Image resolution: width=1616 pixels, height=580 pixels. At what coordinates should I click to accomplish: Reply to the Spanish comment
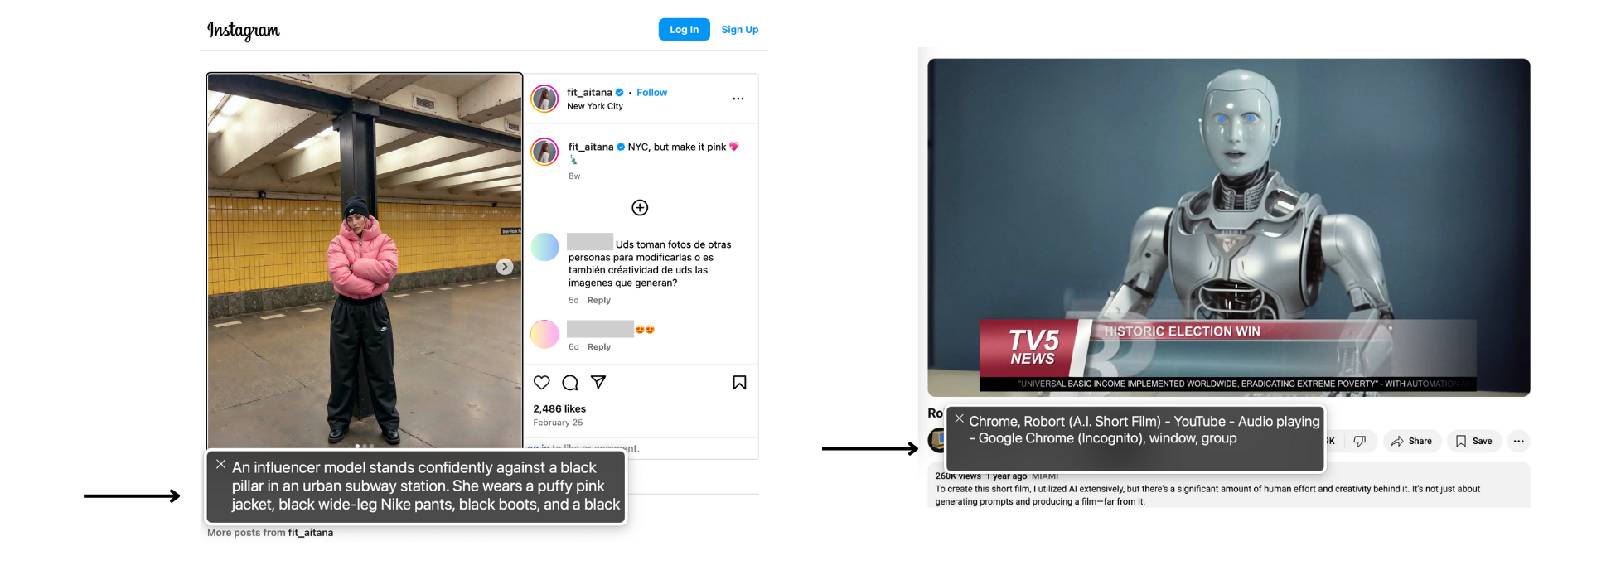[x=599, y=300]
